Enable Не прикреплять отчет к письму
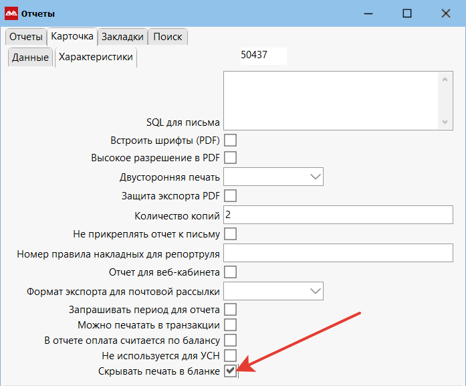The height and width of the screenshot is (386, 466). [231, 234]
